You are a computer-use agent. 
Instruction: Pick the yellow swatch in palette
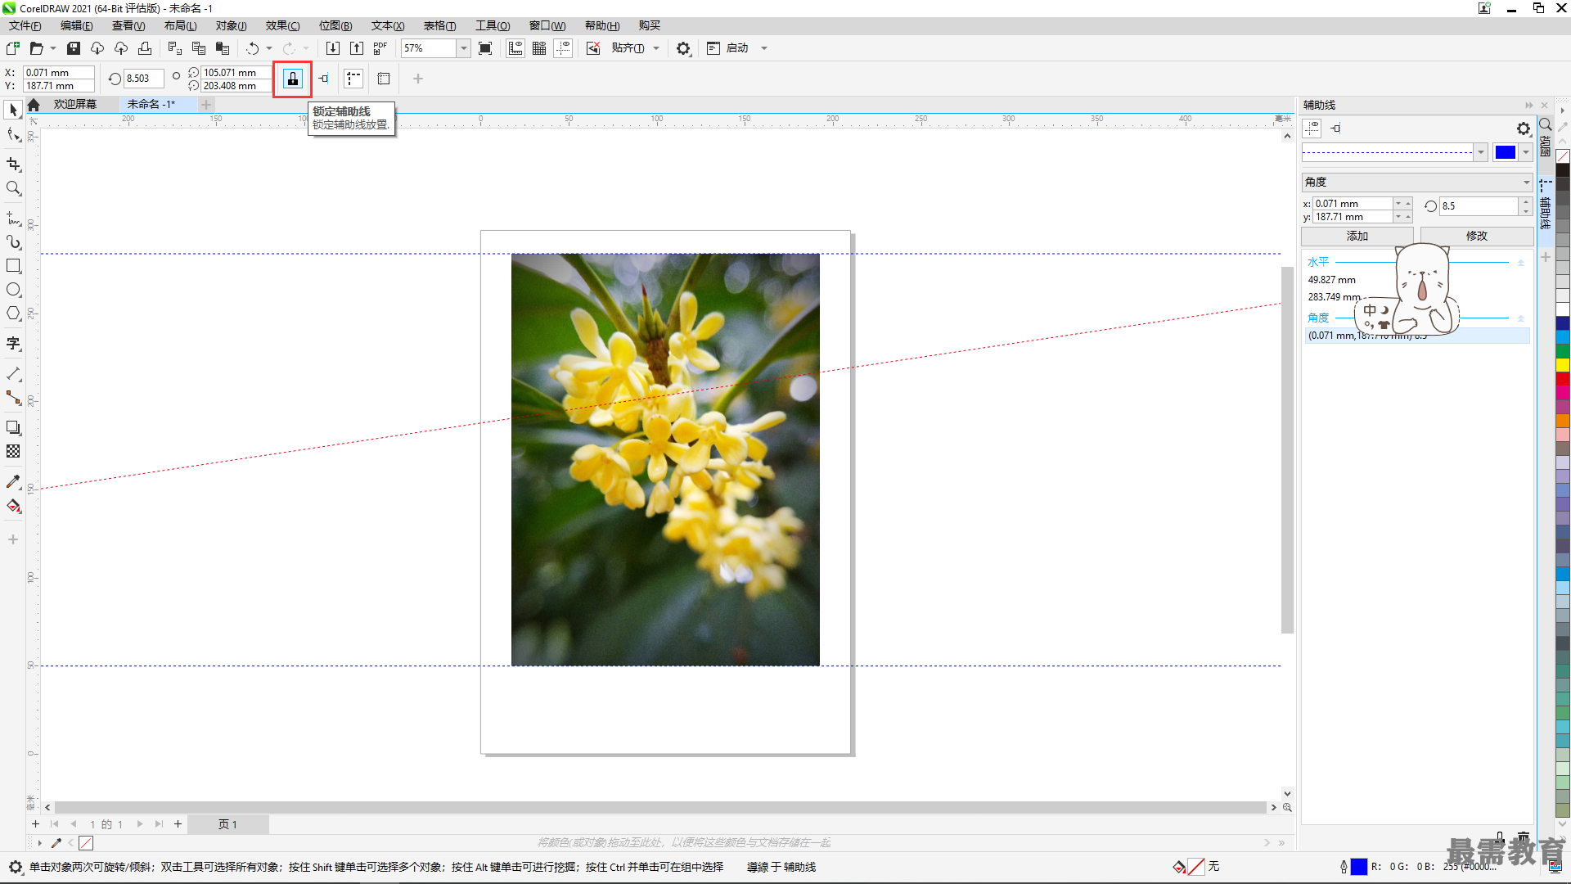(x=1563, y=365)
